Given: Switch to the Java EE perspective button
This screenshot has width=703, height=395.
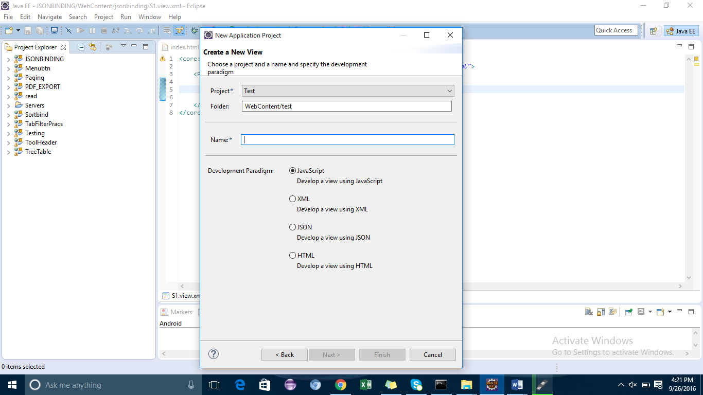Looking at the screenshot, I should coord(681,31).
